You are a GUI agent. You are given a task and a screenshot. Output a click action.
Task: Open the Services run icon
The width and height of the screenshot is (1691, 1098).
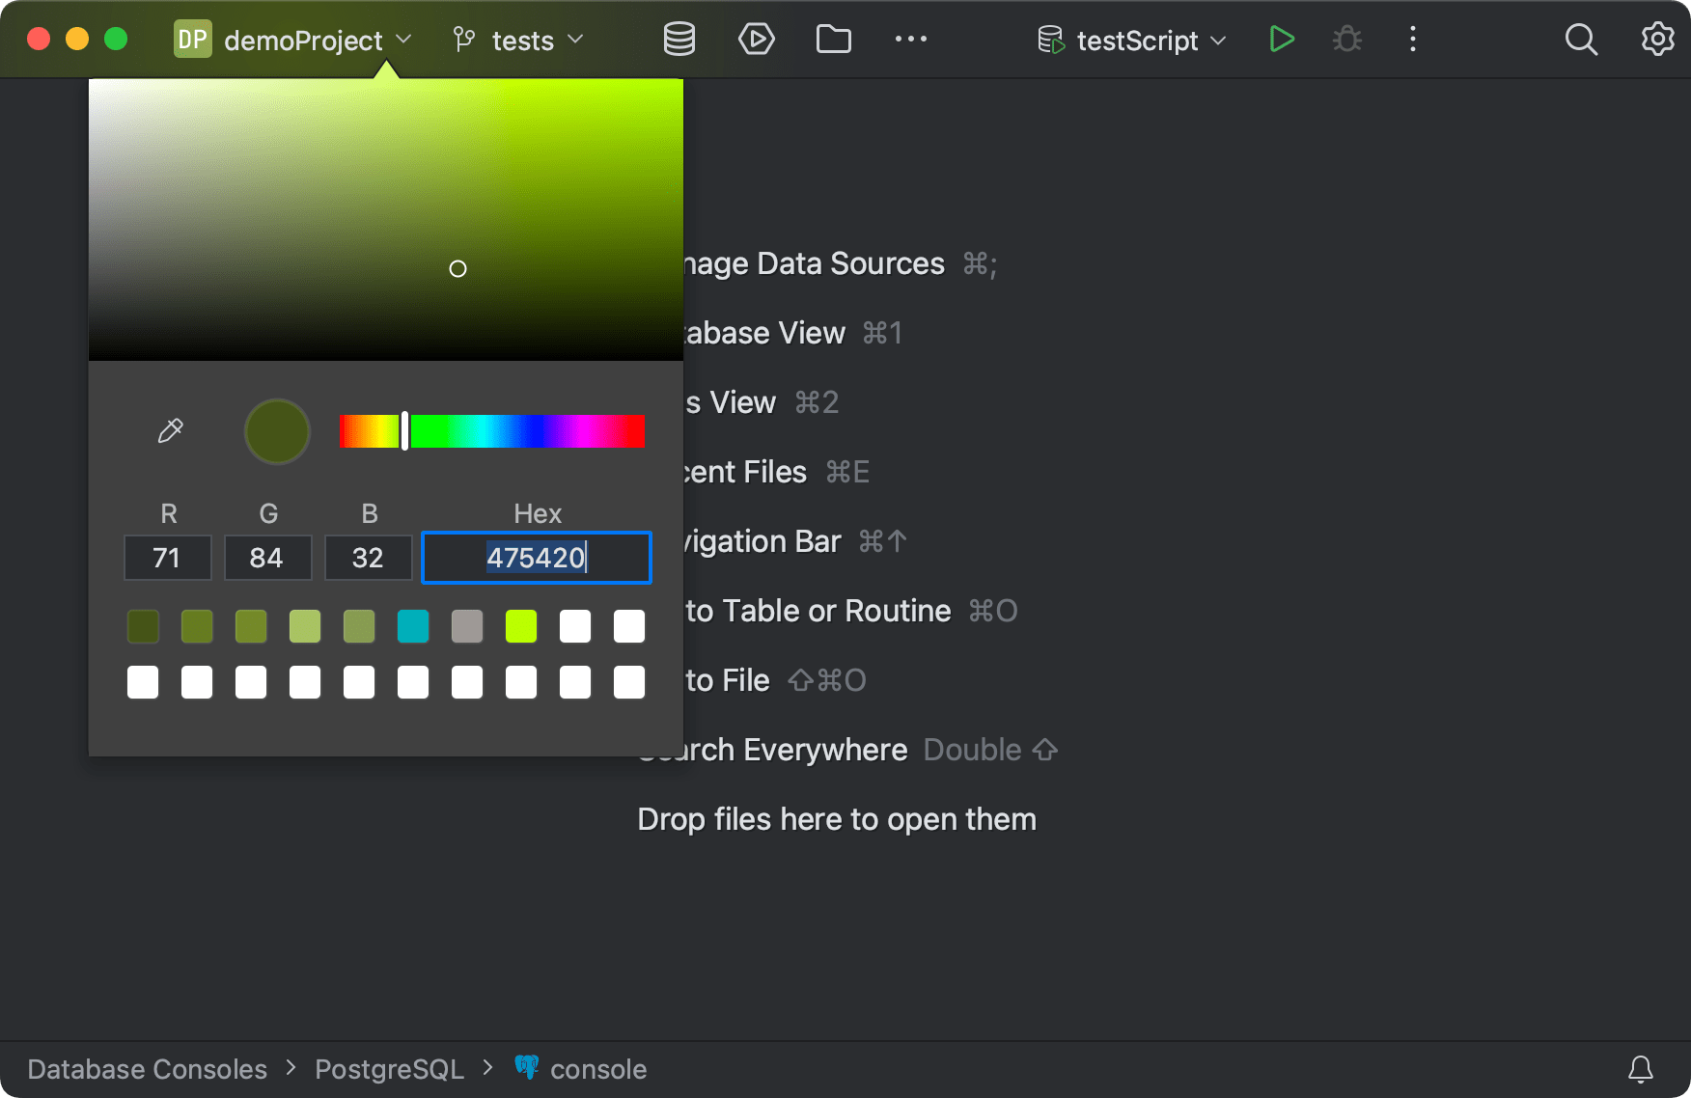[756, 40]
